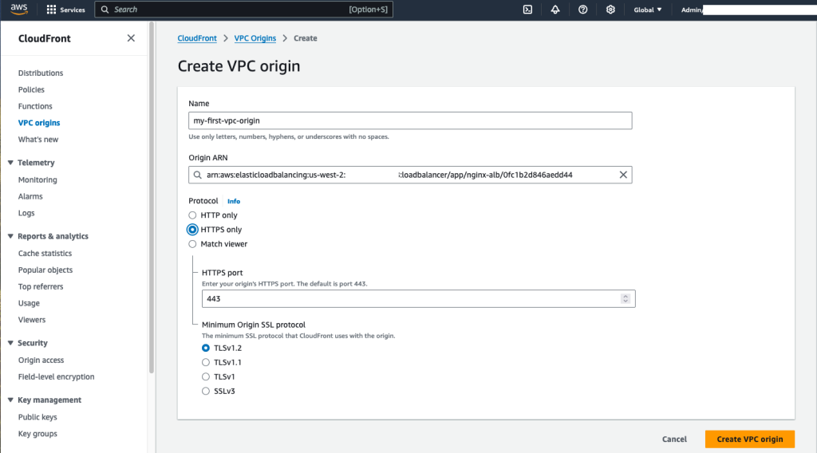Collapse the Telemetry section
Viewport: 817px width, 453px height.
click(10, 163)
